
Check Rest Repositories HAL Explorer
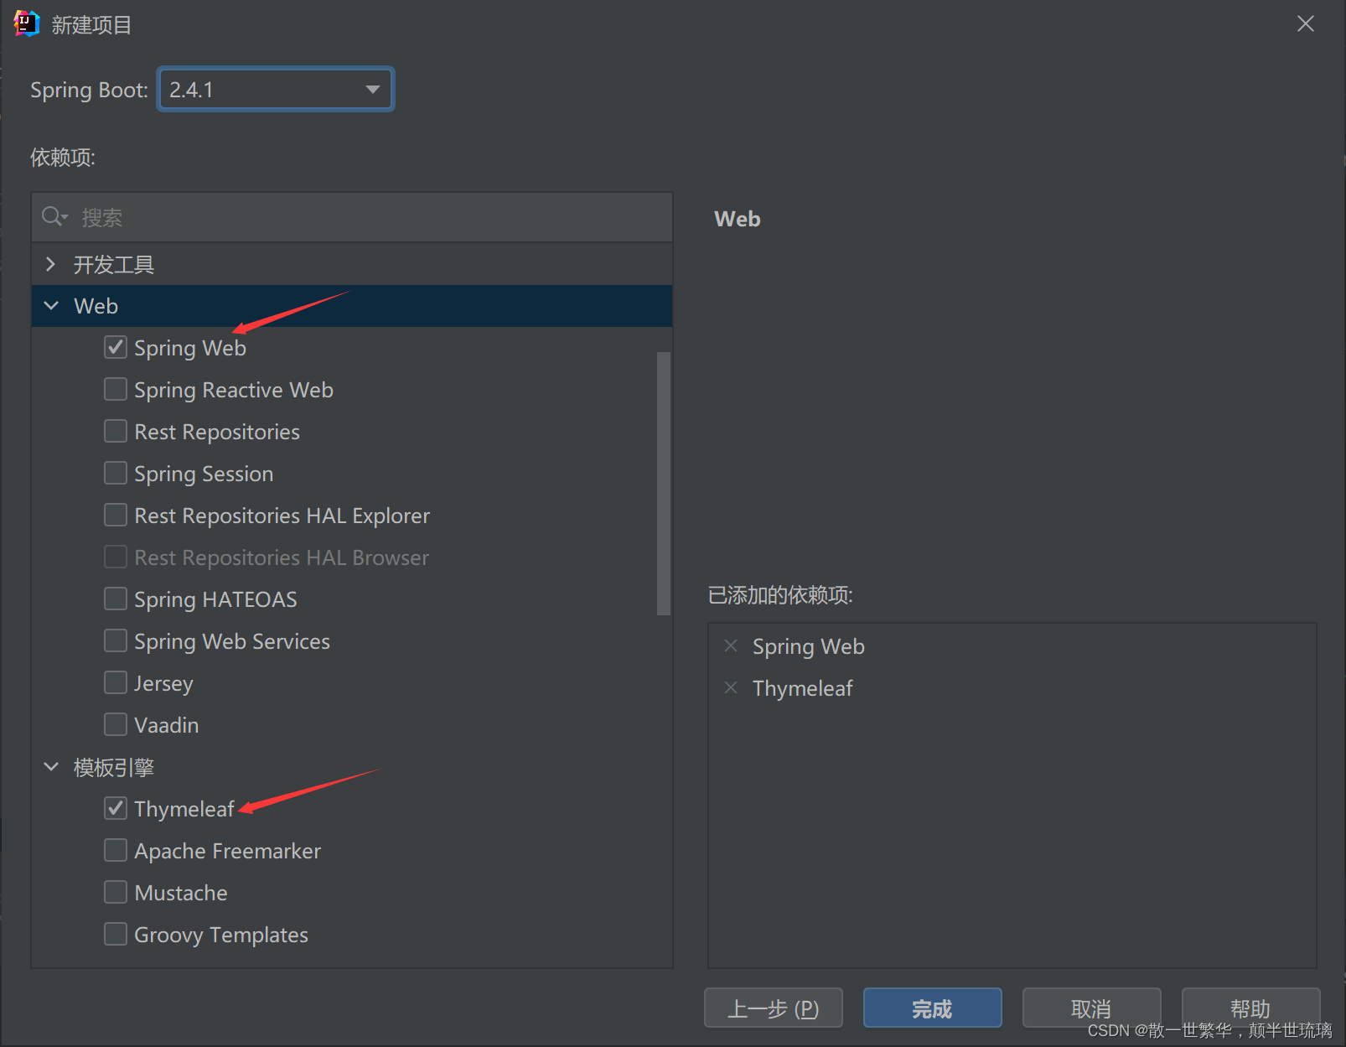(116, 515)
